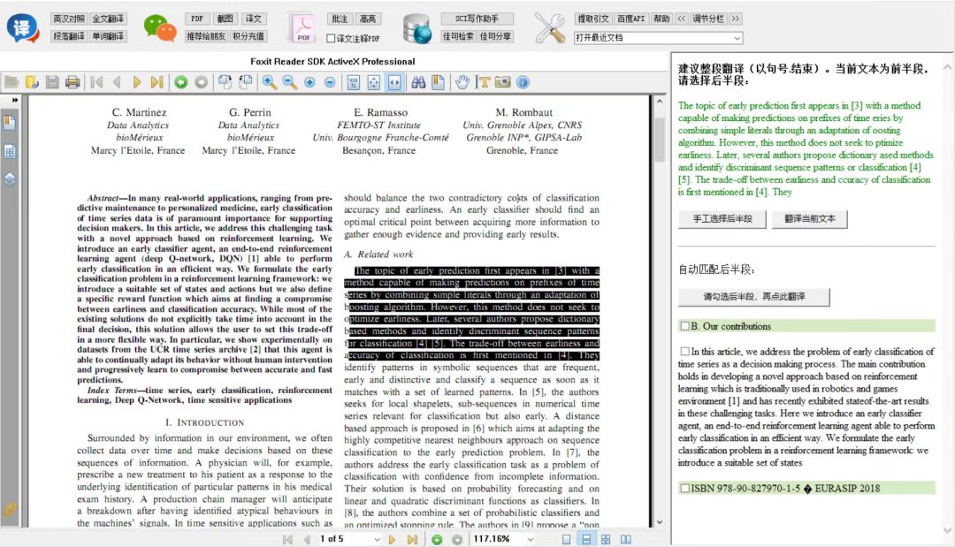Enable the 译文注释PDF checkbox
The width and height of the screenshot is (955, 547).
click(332, 39)
